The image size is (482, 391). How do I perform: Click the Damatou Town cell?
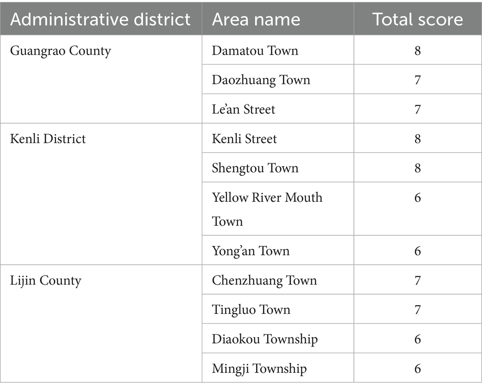pos(255,50)
